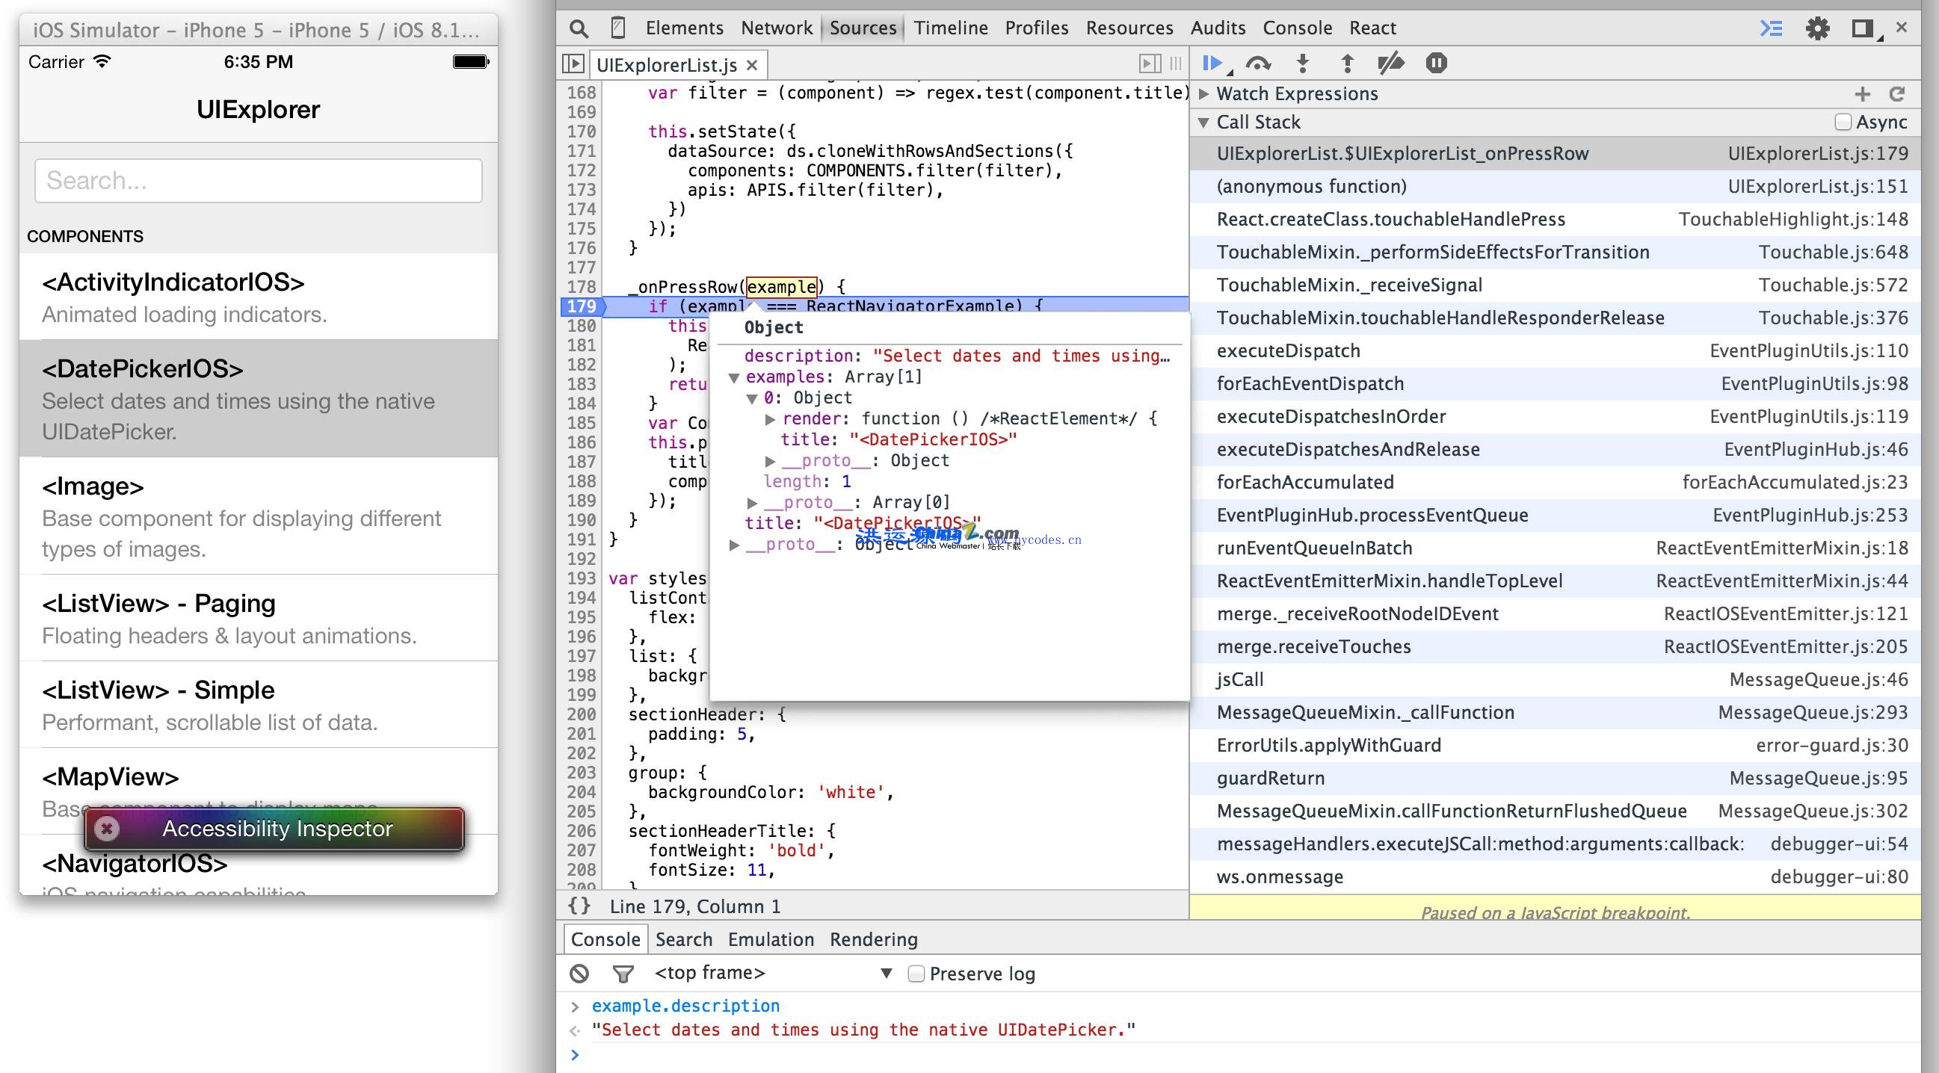Refresh watch expressions
The height and width of the screenshot is (1073, 1939).
1897,94
